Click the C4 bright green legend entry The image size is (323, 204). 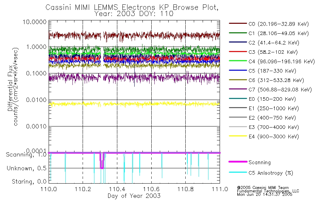(272, 61)
